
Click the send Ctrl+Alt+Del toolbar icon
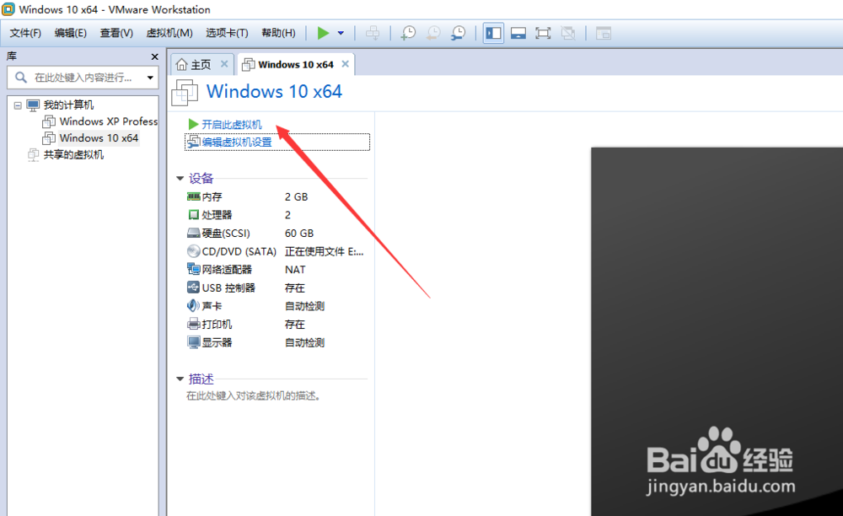[373, 34]
